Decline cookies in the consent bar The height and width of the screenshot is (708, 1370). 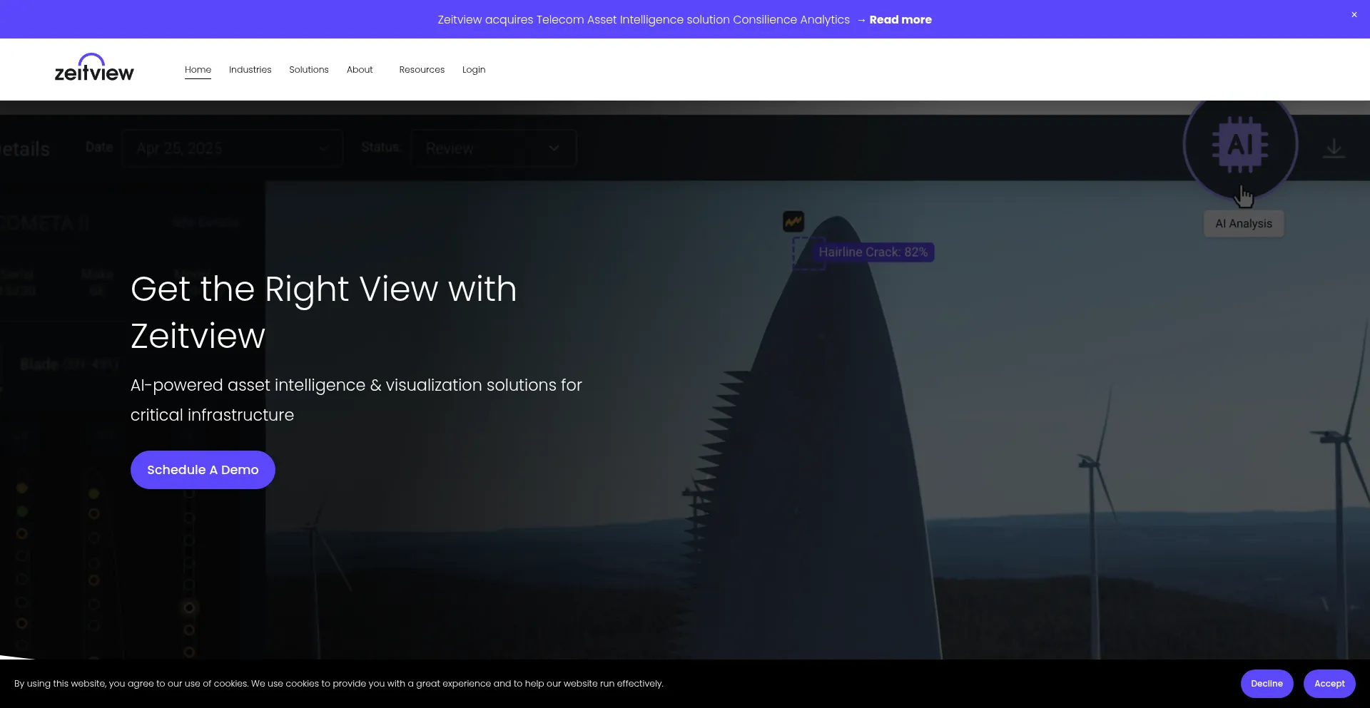pos(1267,684)
